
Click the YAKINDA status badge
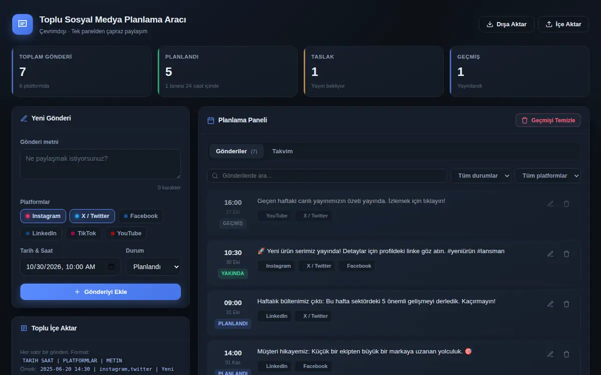233,273
